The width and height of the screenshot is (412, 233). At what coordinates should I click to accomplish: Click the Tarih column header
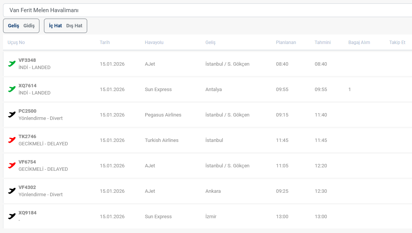105,43
